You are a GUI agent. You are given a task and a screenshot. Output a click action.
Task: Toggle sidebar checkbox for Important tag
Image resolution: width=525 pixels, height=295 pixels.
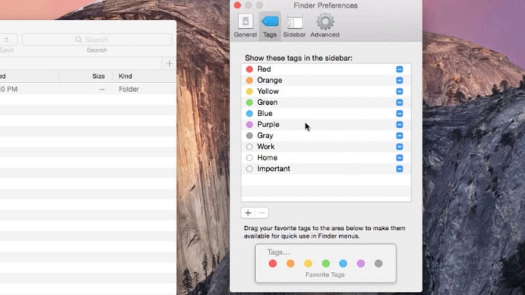coord(400,168)
